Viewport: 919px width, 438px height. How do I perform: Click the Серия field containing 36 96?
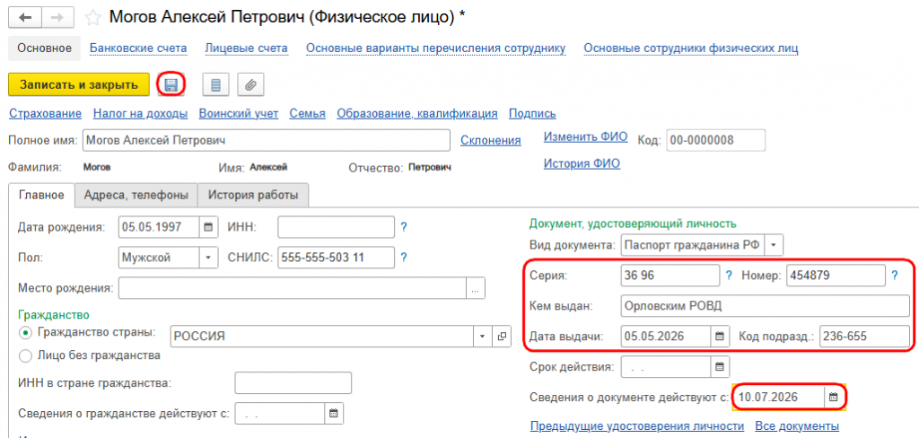[670, 275]
